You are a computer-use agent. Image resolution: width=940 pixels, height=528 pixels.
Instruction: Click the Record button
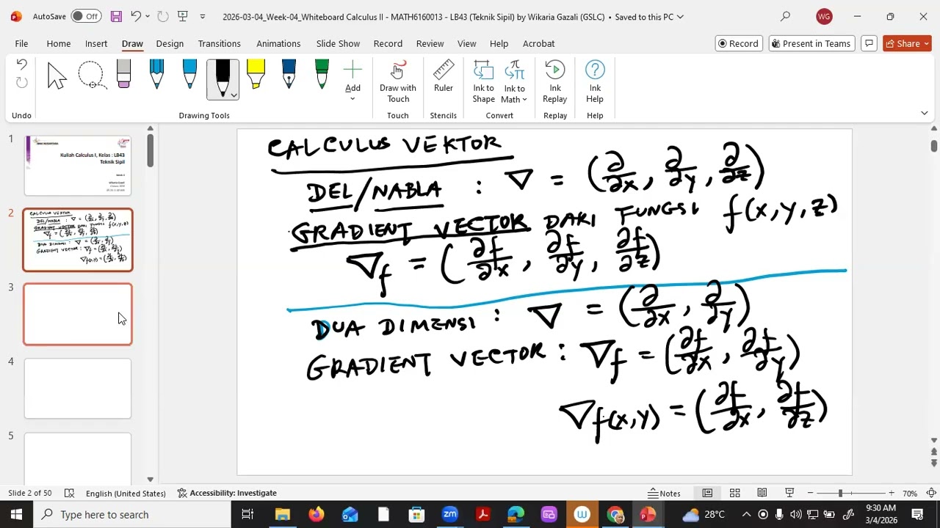[x=740, y=43]
